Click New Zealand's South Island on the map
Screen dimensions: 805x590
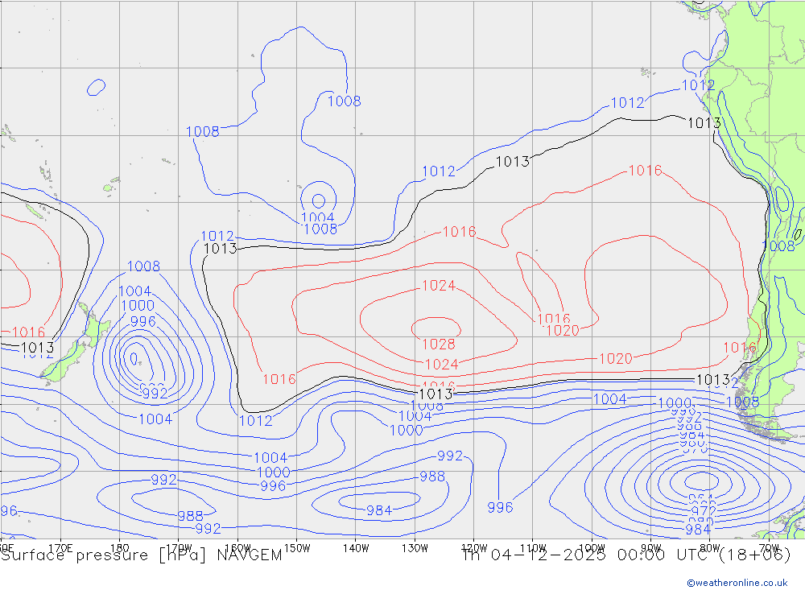[64, 361]
